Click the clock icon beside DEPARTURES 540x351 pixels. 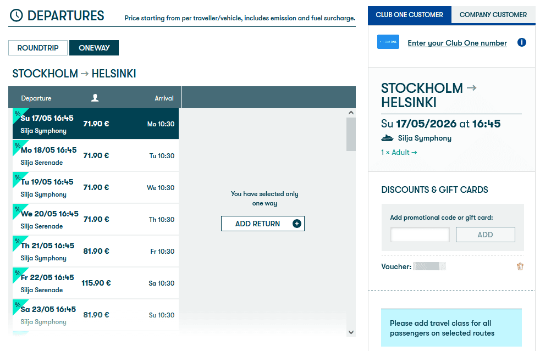tap(16, 15)
